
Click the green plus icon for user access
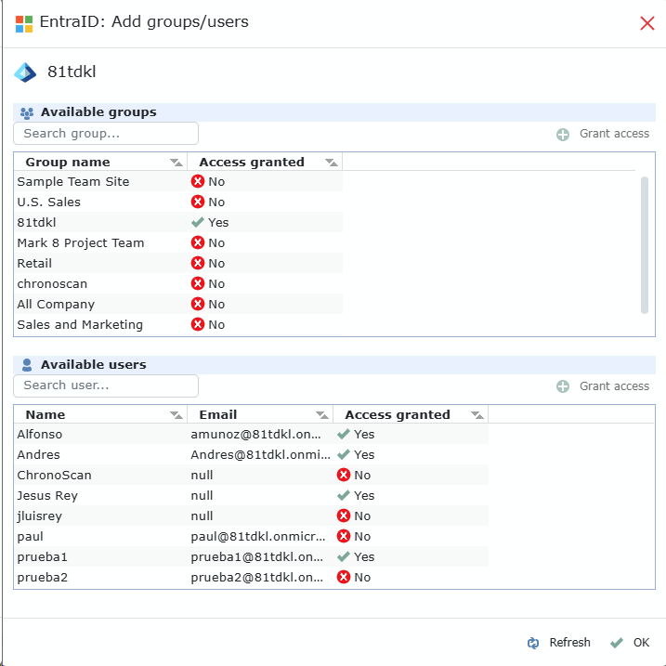click(563, 386)
